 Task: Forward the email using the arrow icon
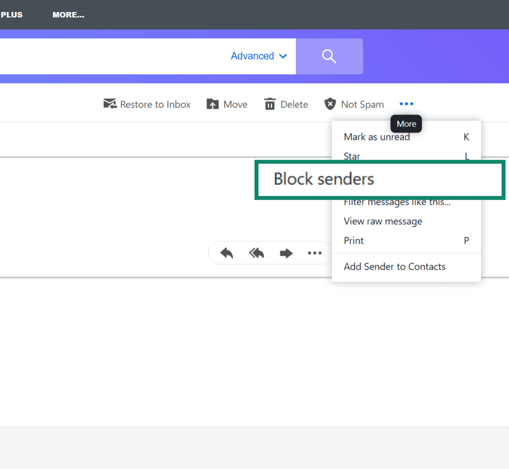click(285, 253)
